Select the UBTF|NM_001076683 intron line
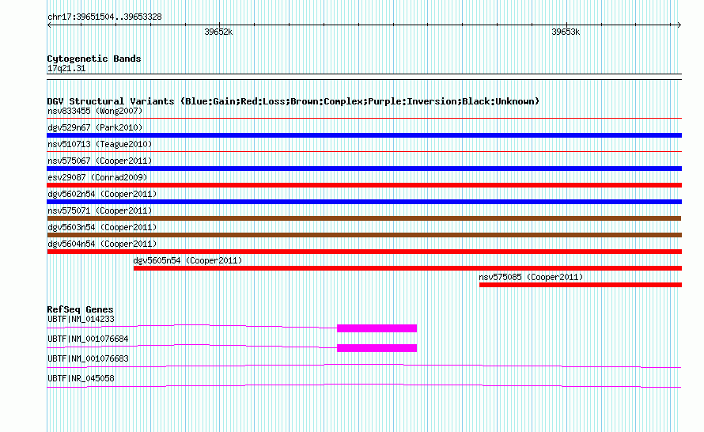Viewport: 704px width, 432px height. coord(364,366)
